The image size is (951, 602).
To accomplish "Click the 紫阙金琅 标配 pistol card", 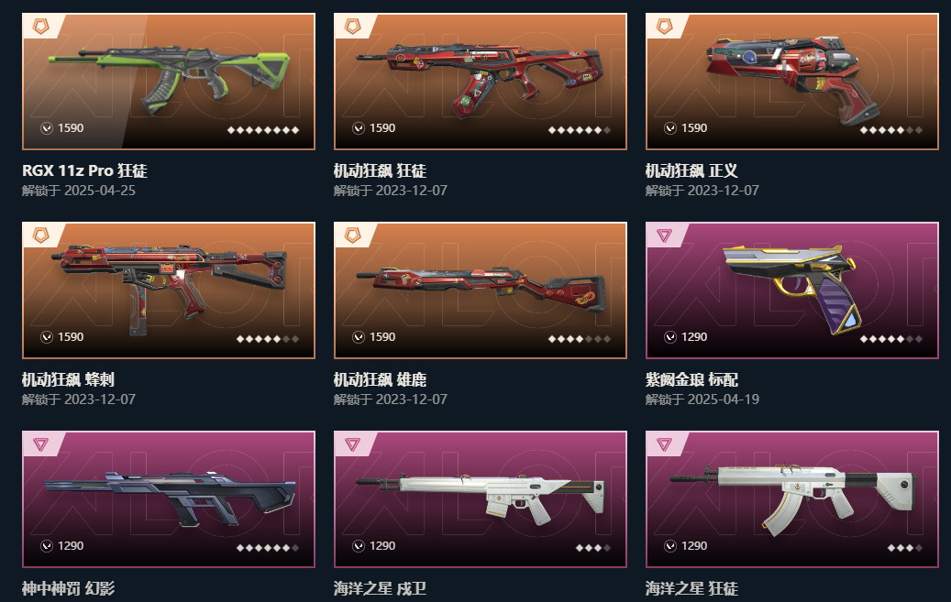I will coord(792,290).
